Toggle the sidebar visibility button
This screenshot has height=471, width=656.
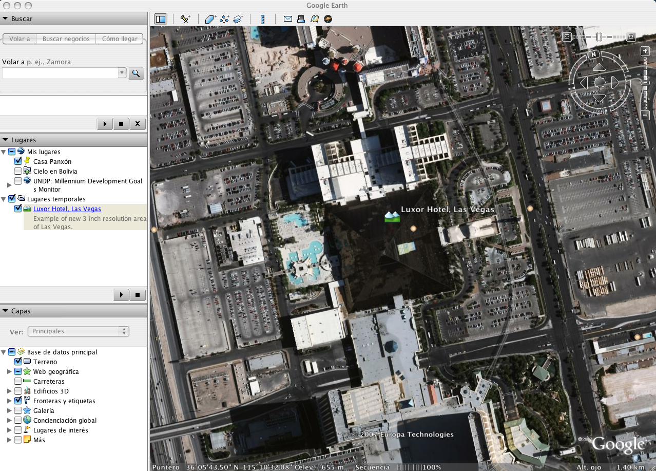[x=161, y=19]
